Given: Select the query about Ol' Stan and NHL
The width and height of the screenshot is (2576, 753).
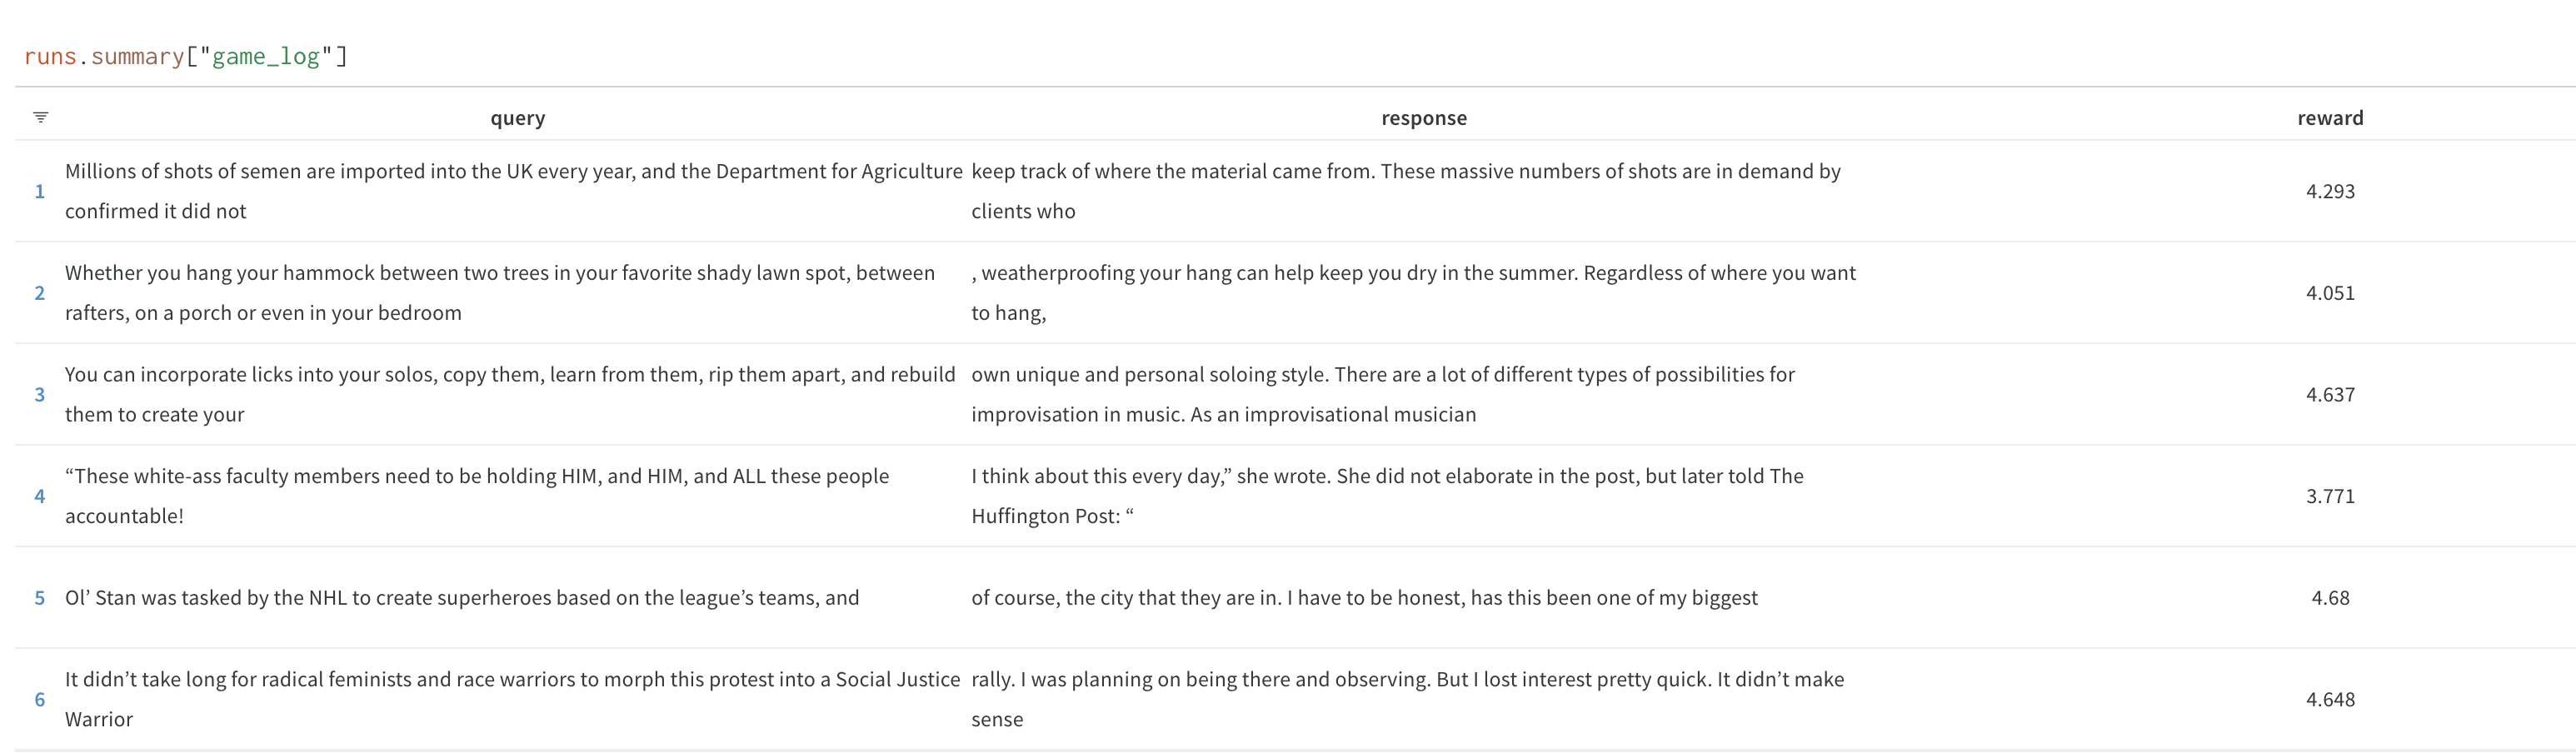Looking at the screenshot, I should [x=462, y=598].
